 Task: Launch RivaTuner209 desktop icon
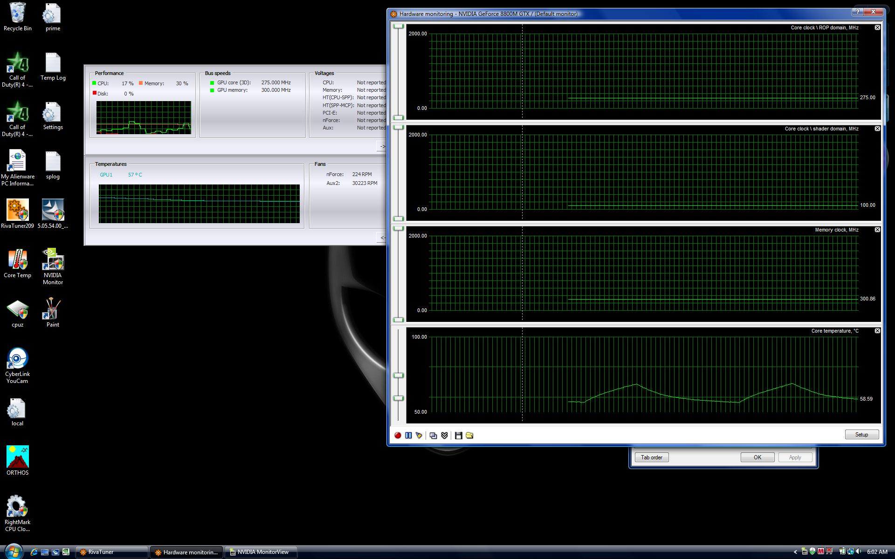18,214
